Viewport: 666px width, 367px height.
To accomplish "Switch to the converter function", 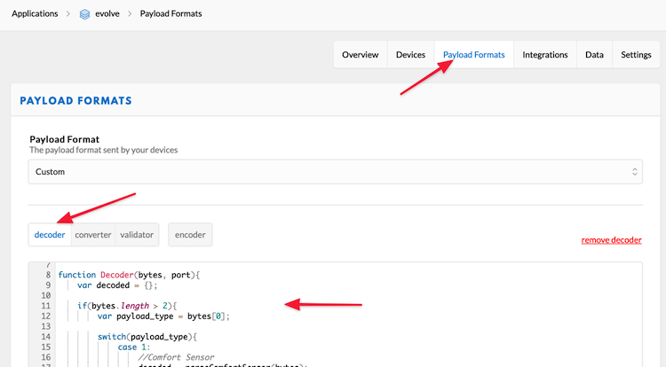I will 93,235.
